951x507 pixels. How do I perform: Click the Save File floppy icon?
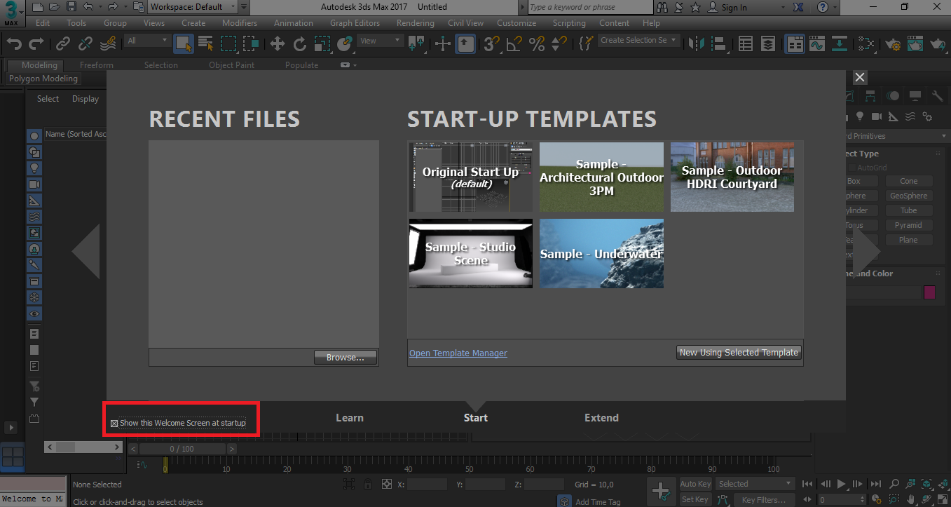[71, 7]
